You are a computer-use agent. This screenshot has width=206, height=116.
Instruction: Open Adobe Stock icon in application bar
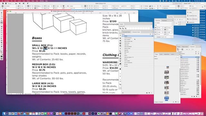pos(6,4)
